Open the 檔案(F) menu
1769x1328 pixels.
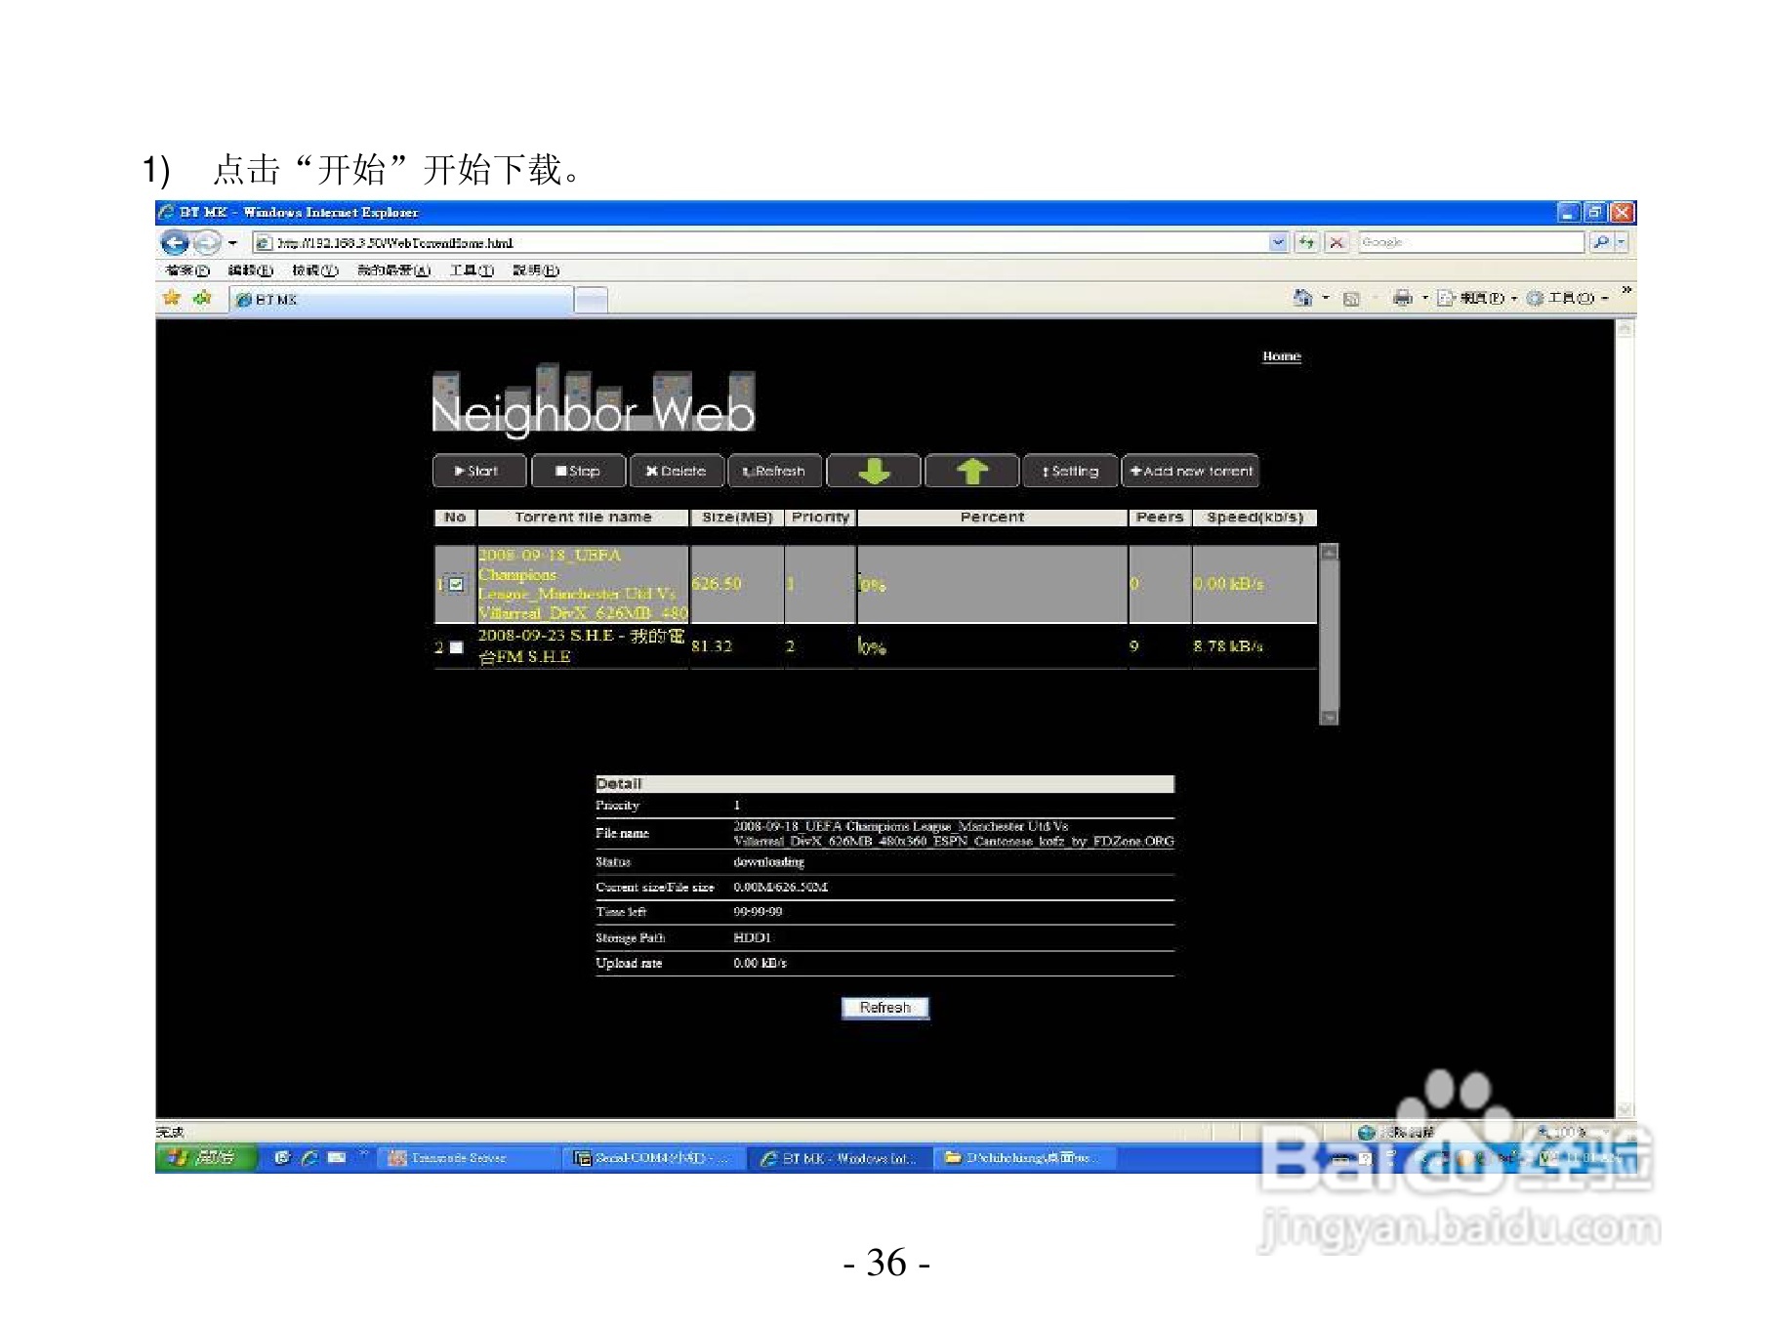[x=185, y=270]
